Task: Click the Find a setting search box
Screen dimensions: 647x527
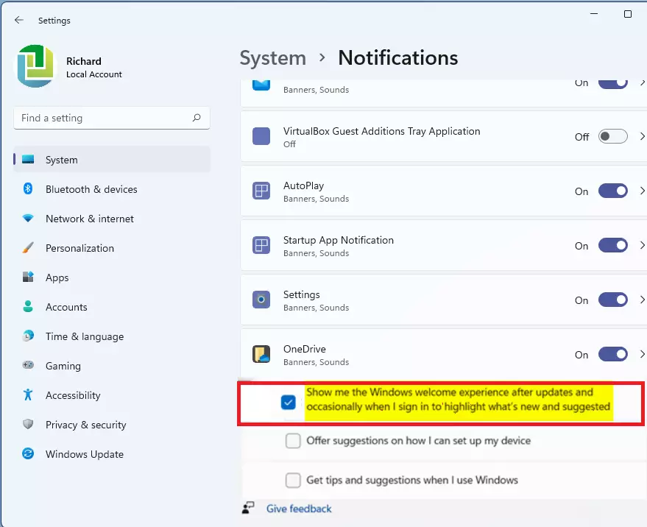Action: [103, 118]
